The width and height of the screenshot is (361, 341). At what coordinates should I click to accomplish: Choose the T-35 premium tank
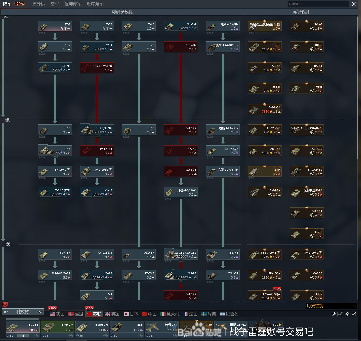[265, 47]
